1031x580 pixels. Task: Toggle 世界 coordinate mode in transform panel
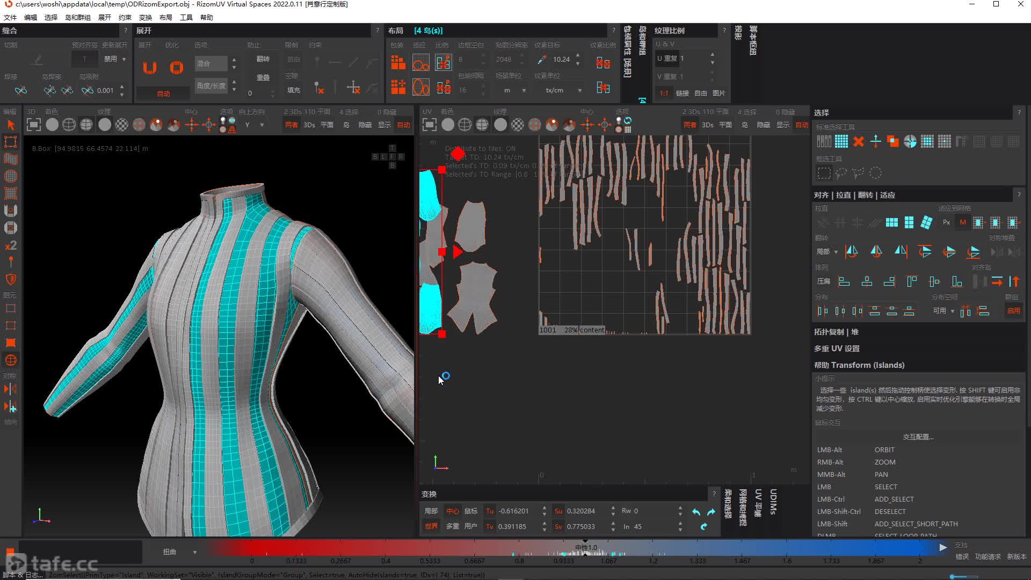pos(431,526)
